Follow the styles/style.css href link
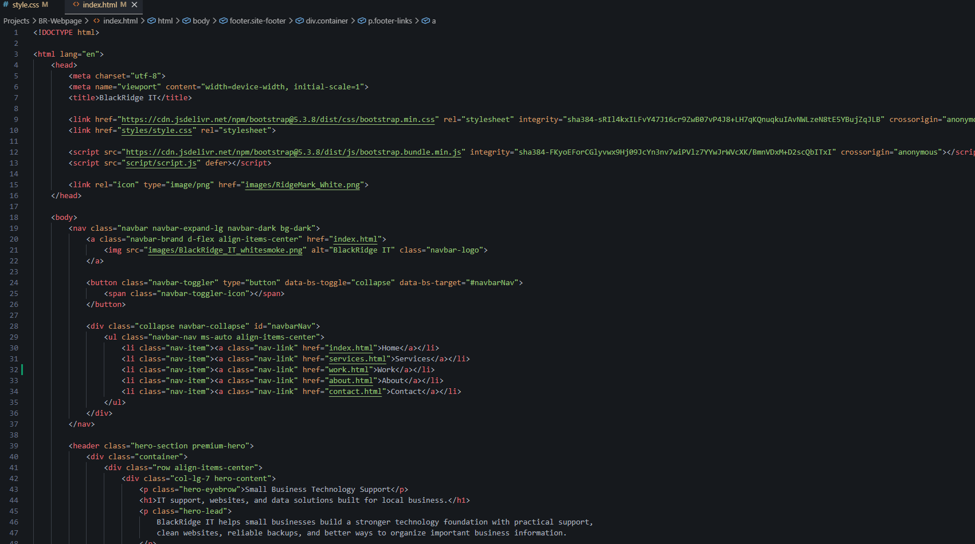The width and height of the screenshot is (975, 544). pyautogui.click(x=157, y=131)
